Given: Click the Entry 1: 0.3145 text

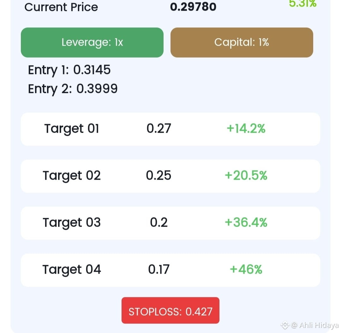Looking at the screenshot, I should pyautogui.click(x=69, y=70).
